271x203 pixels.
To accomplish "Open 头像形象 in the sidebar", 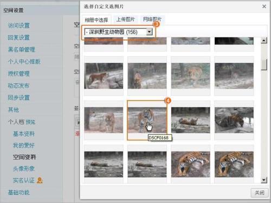I will click(24, 168).
